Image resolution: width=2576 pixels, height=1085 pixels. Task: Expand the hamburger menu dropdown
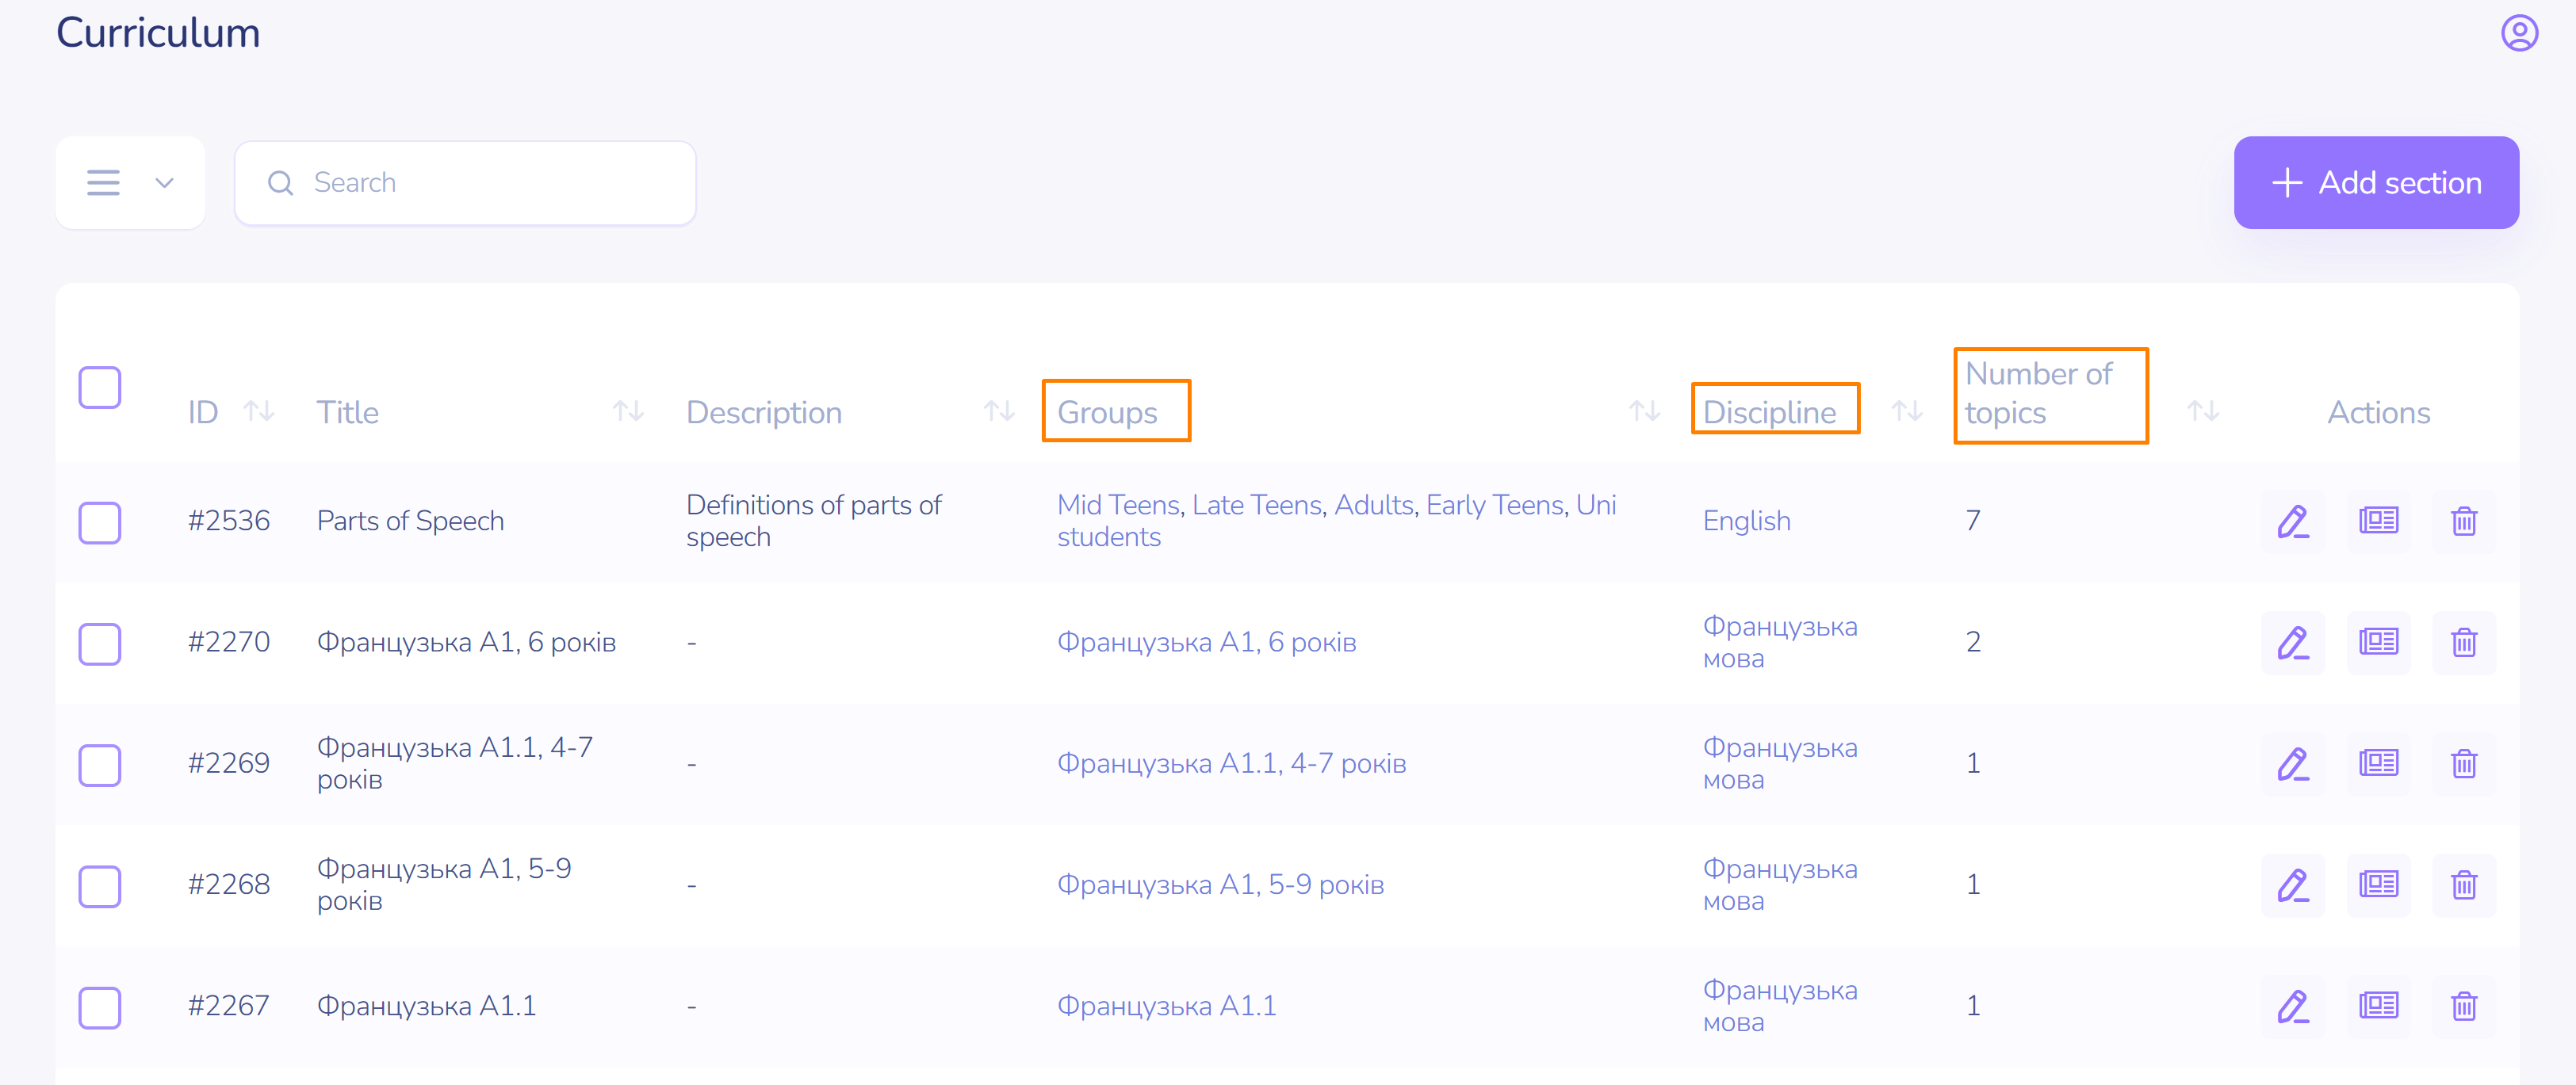point(130,183)
